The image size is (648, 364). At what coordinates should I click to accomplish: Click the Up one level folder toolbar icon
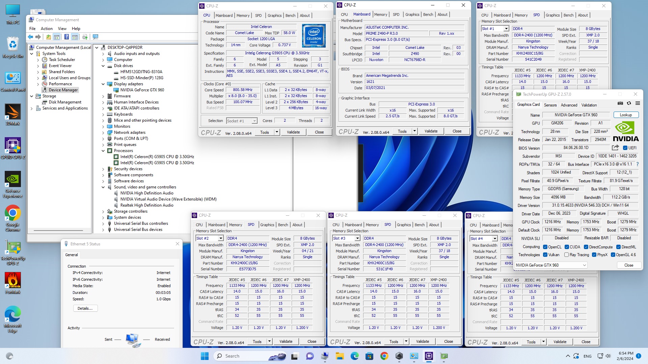(x=49, y=37)
